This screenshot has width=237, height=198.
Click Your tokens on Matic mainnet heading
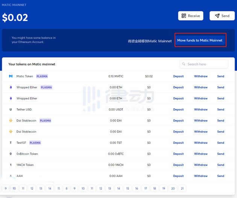[x=32, y=64]
